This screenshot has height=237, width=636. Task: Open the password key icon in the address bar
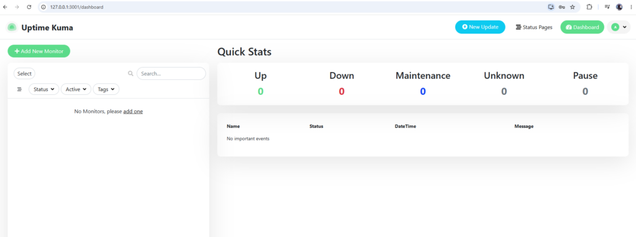point(561,7)
